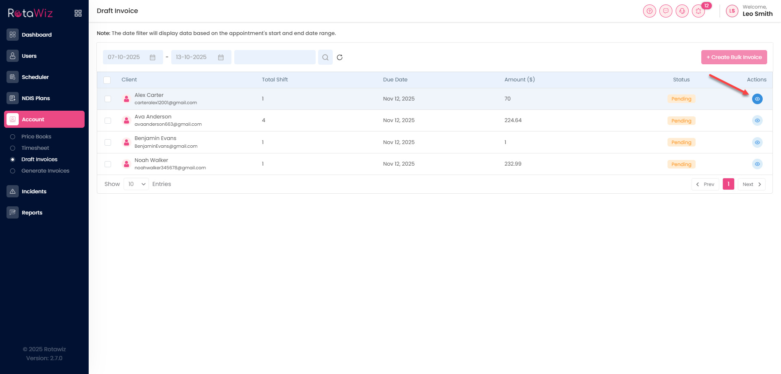Open the notifications bell icon
This screenshot has height=374, width=781.
coord(698,11)
